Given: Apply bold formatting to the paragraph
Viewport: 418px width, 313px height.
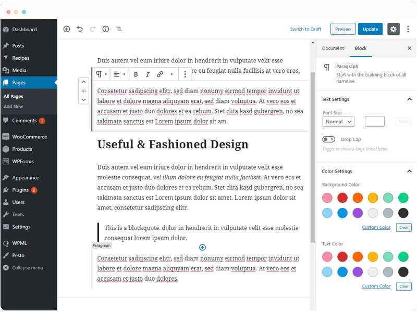Looking at the screenshot, I should 136,74.
